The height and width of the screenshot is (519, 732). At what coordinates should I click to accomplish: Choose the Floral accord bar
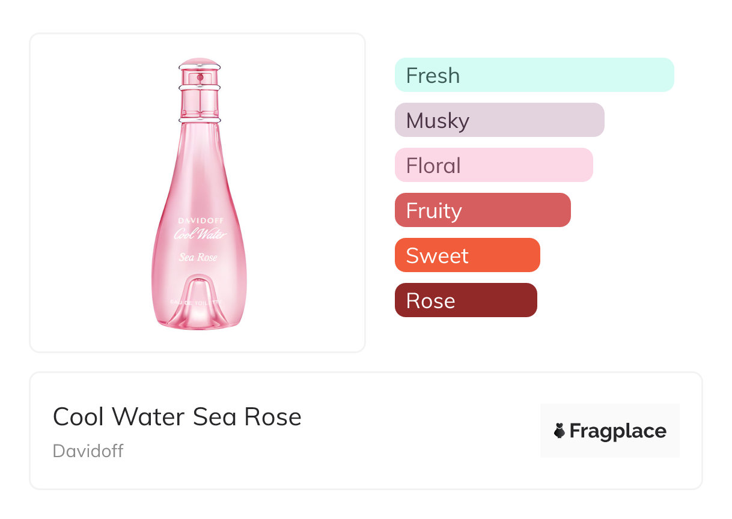(493, 165)
